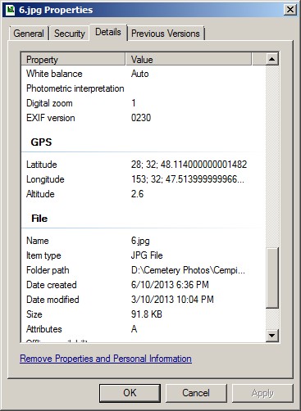Select the Auto value of White balance
Image resolution: width=301 pixels, height=411 pixels.
click(x=139, y=74)
